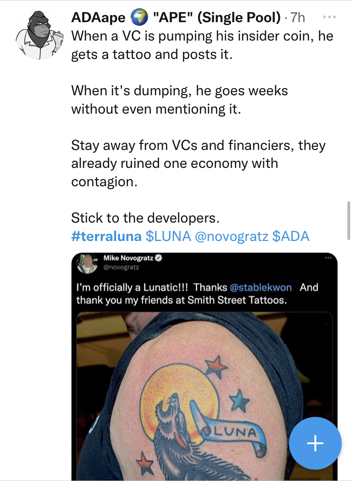Tap the blue compose plus button
The height and width of the screenshot is (481, 353).
tap(315, 443)
